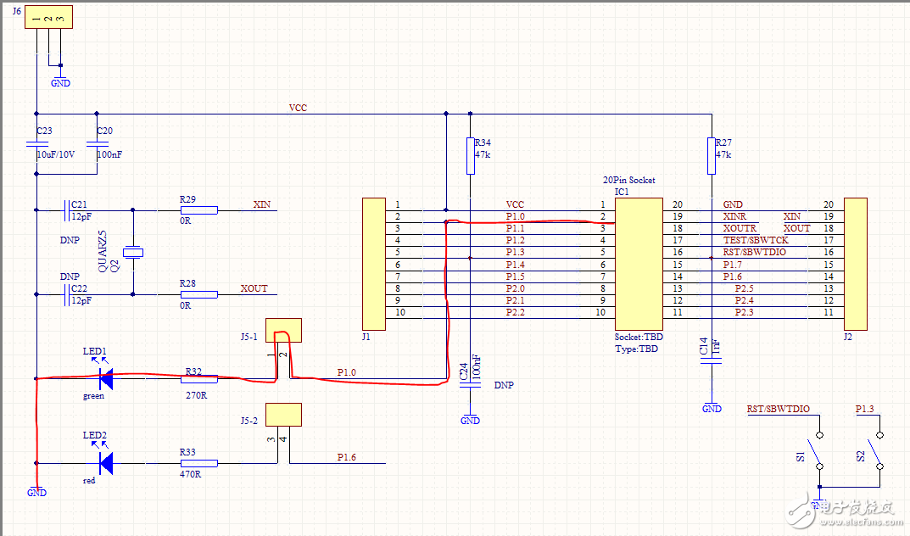Screen dimensions: 910x536
Task: Click the R29 0R resistor on XIN
Action: [x=199, y=209]
